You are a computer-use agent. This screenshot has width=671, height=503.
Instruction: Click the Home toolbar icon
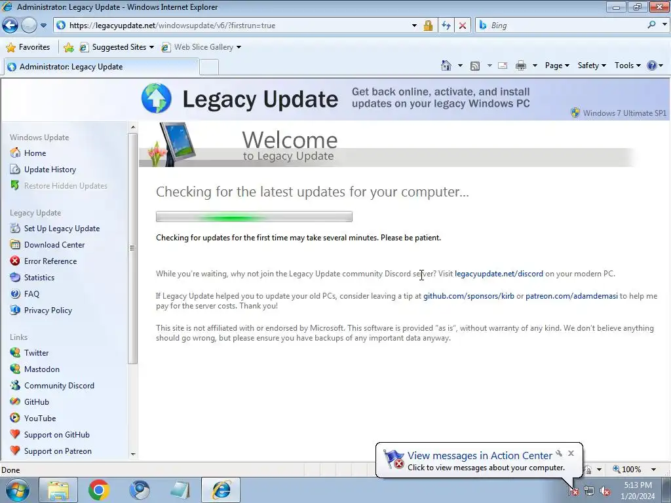tap(446, 65)
